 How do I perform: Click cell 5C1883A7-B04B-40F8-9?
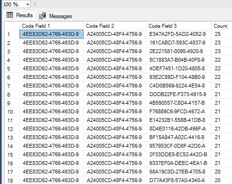click(179, 60)
